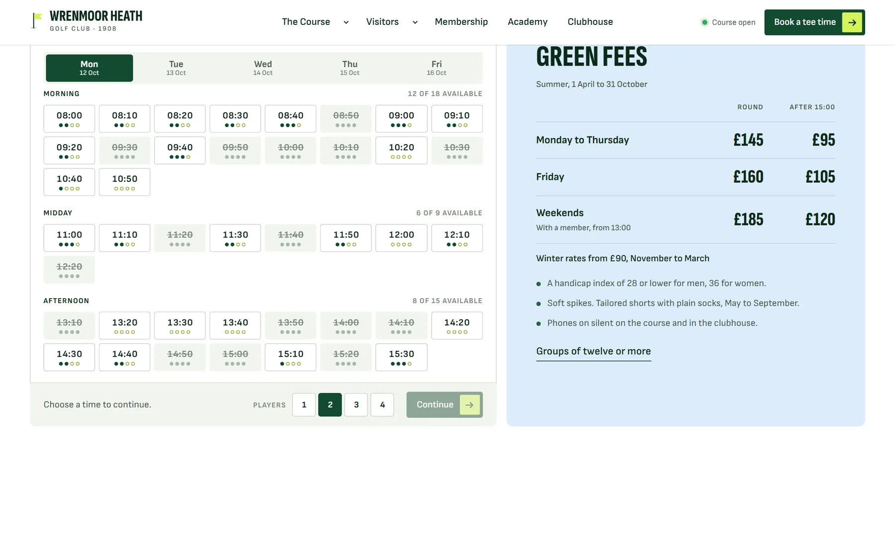Image resolution: width=895 pixels, height=559 pixels.
Task: Click the fully booked 12:20 slot
Action: click(69, 270)
